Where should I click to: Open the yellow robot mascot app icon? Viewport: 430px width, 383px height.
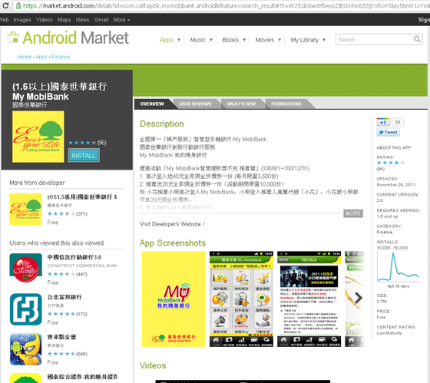tap(26, 349)
